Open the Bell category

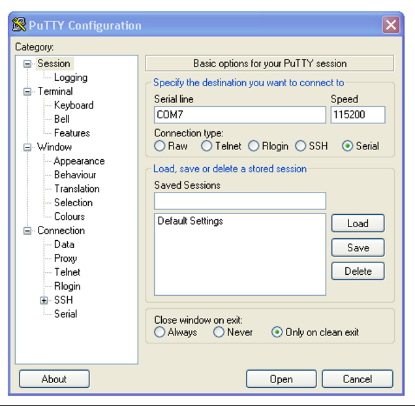[62, 119]
